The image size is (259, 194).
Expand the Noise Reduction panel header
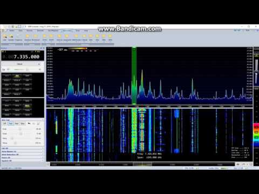coord(22,155)
